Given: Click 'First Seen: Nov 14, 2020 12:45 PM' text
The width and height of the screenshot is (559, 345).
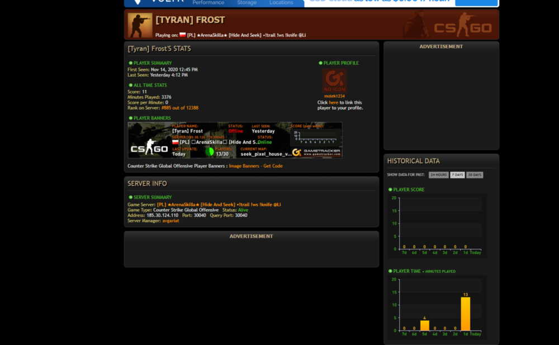Looking at the screenshot, I should (163, 69).
